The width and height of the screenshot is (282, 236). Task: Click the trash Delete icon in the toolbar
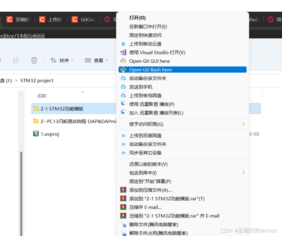point(34,60)
